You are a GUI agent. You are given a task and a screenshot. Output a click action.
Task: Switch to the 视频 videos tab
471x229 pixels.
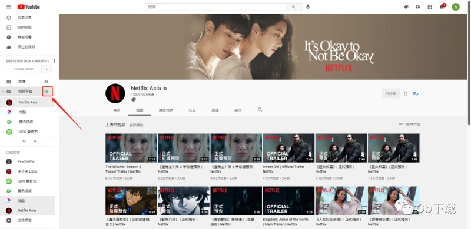pyautogui.click(x=140, y=110)
